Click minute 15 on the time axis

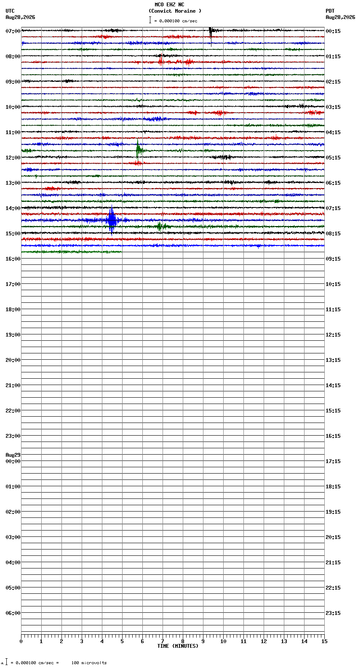pos(324,641)
